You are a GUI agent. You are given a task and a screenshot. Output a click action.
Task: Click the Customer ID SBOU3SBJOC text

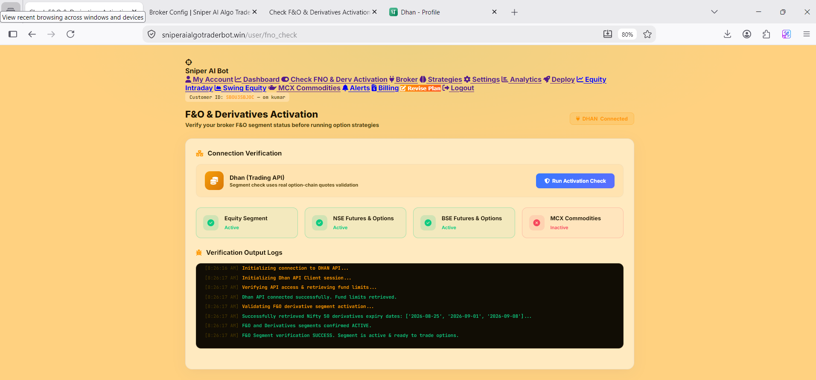[x=240, y=97]
